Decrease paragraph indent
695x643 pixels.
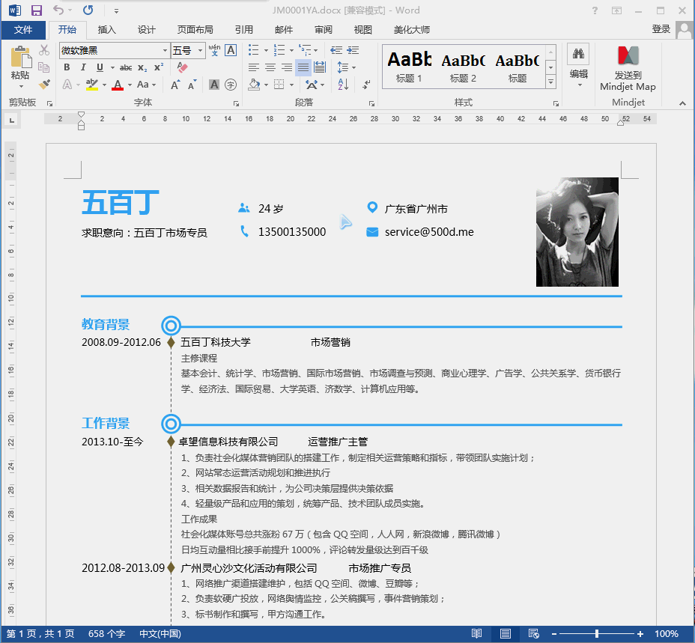point(336,50)
